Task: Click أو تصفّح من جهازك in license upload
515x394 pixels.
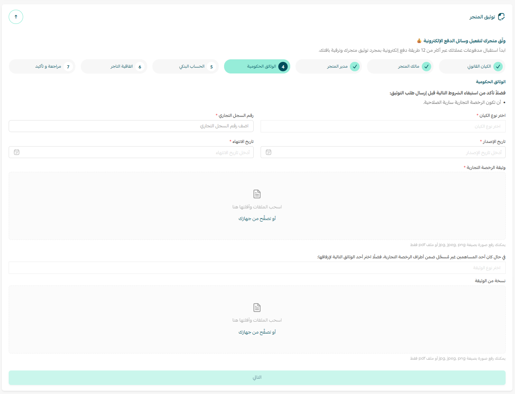Action: 257,219
